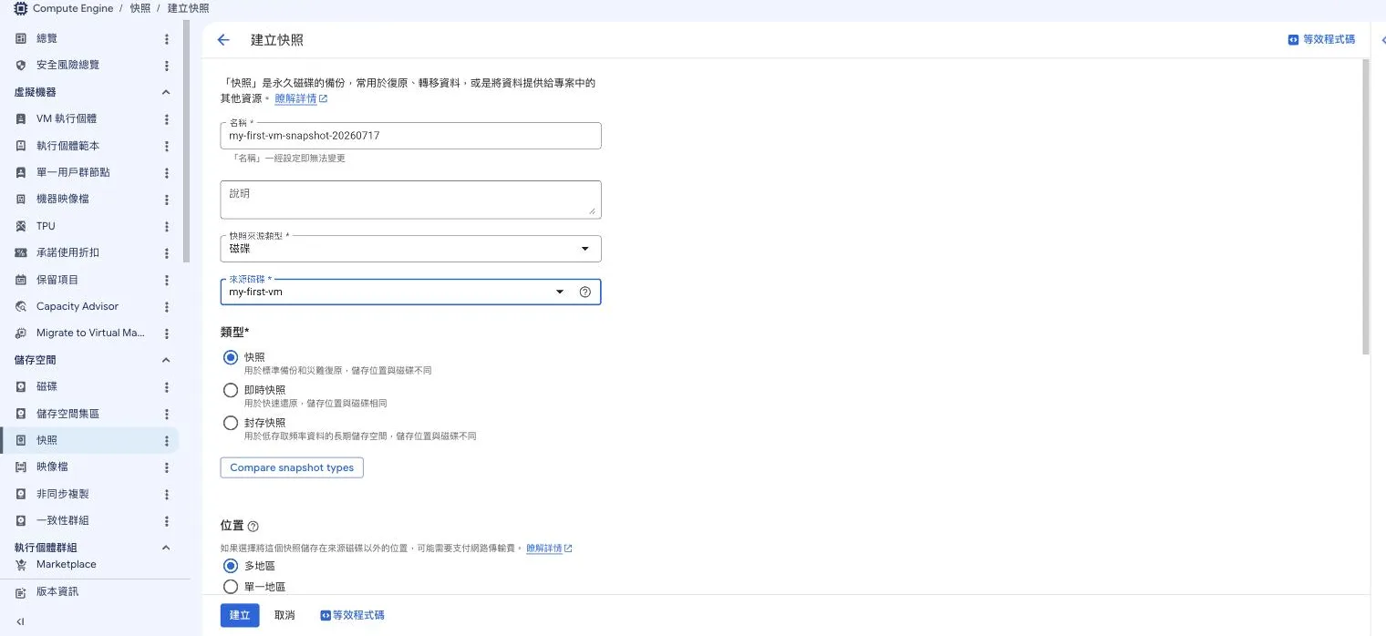Click the 版本資訊 notes icon
Screen dimensions: 1386x636
coord(21,592)
